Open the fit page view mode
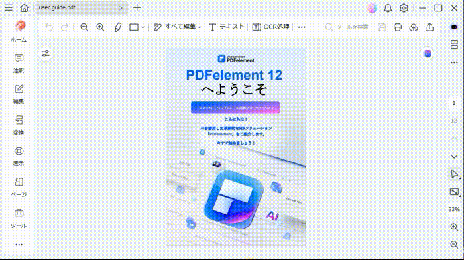 click(x=454, y=192)
